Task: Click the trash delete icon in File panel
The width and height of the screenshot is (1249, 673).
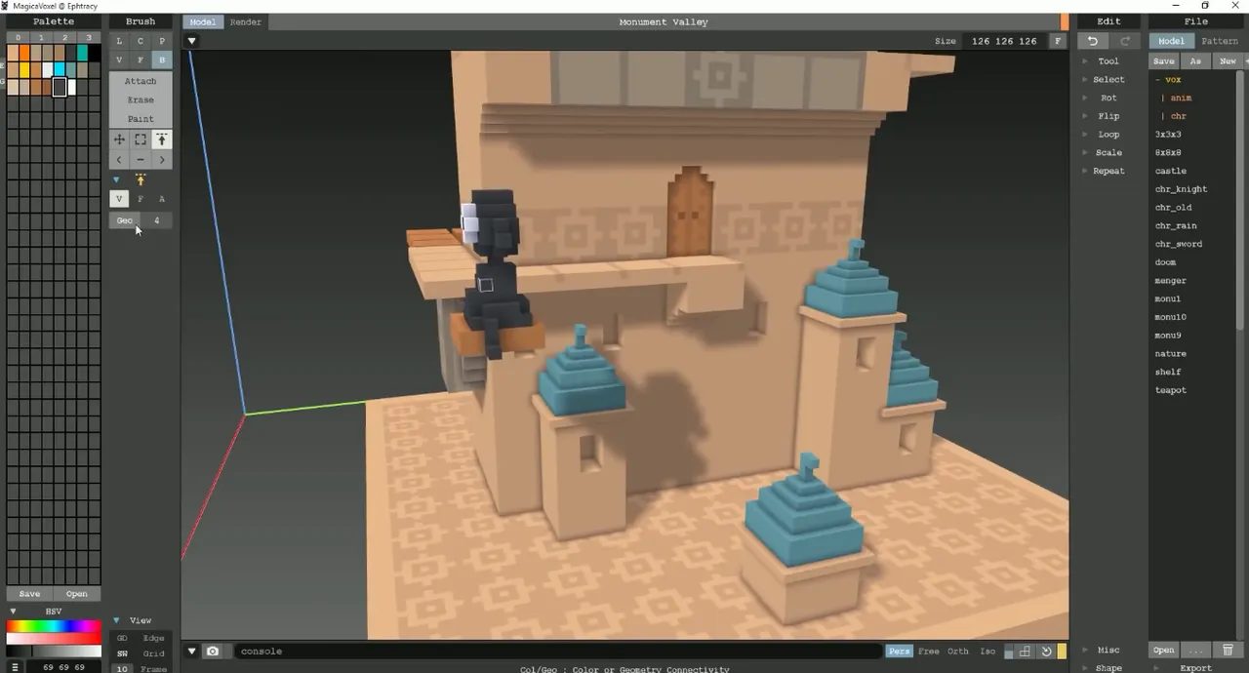Action: (1229, 651)
